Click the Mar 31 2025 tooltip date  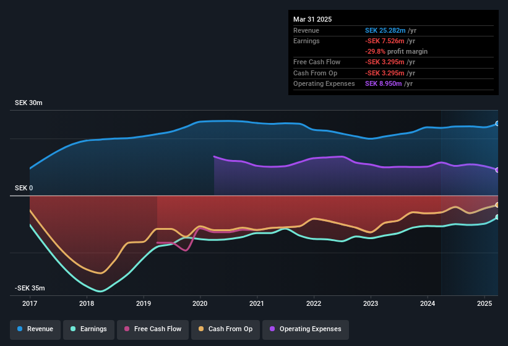312,19
